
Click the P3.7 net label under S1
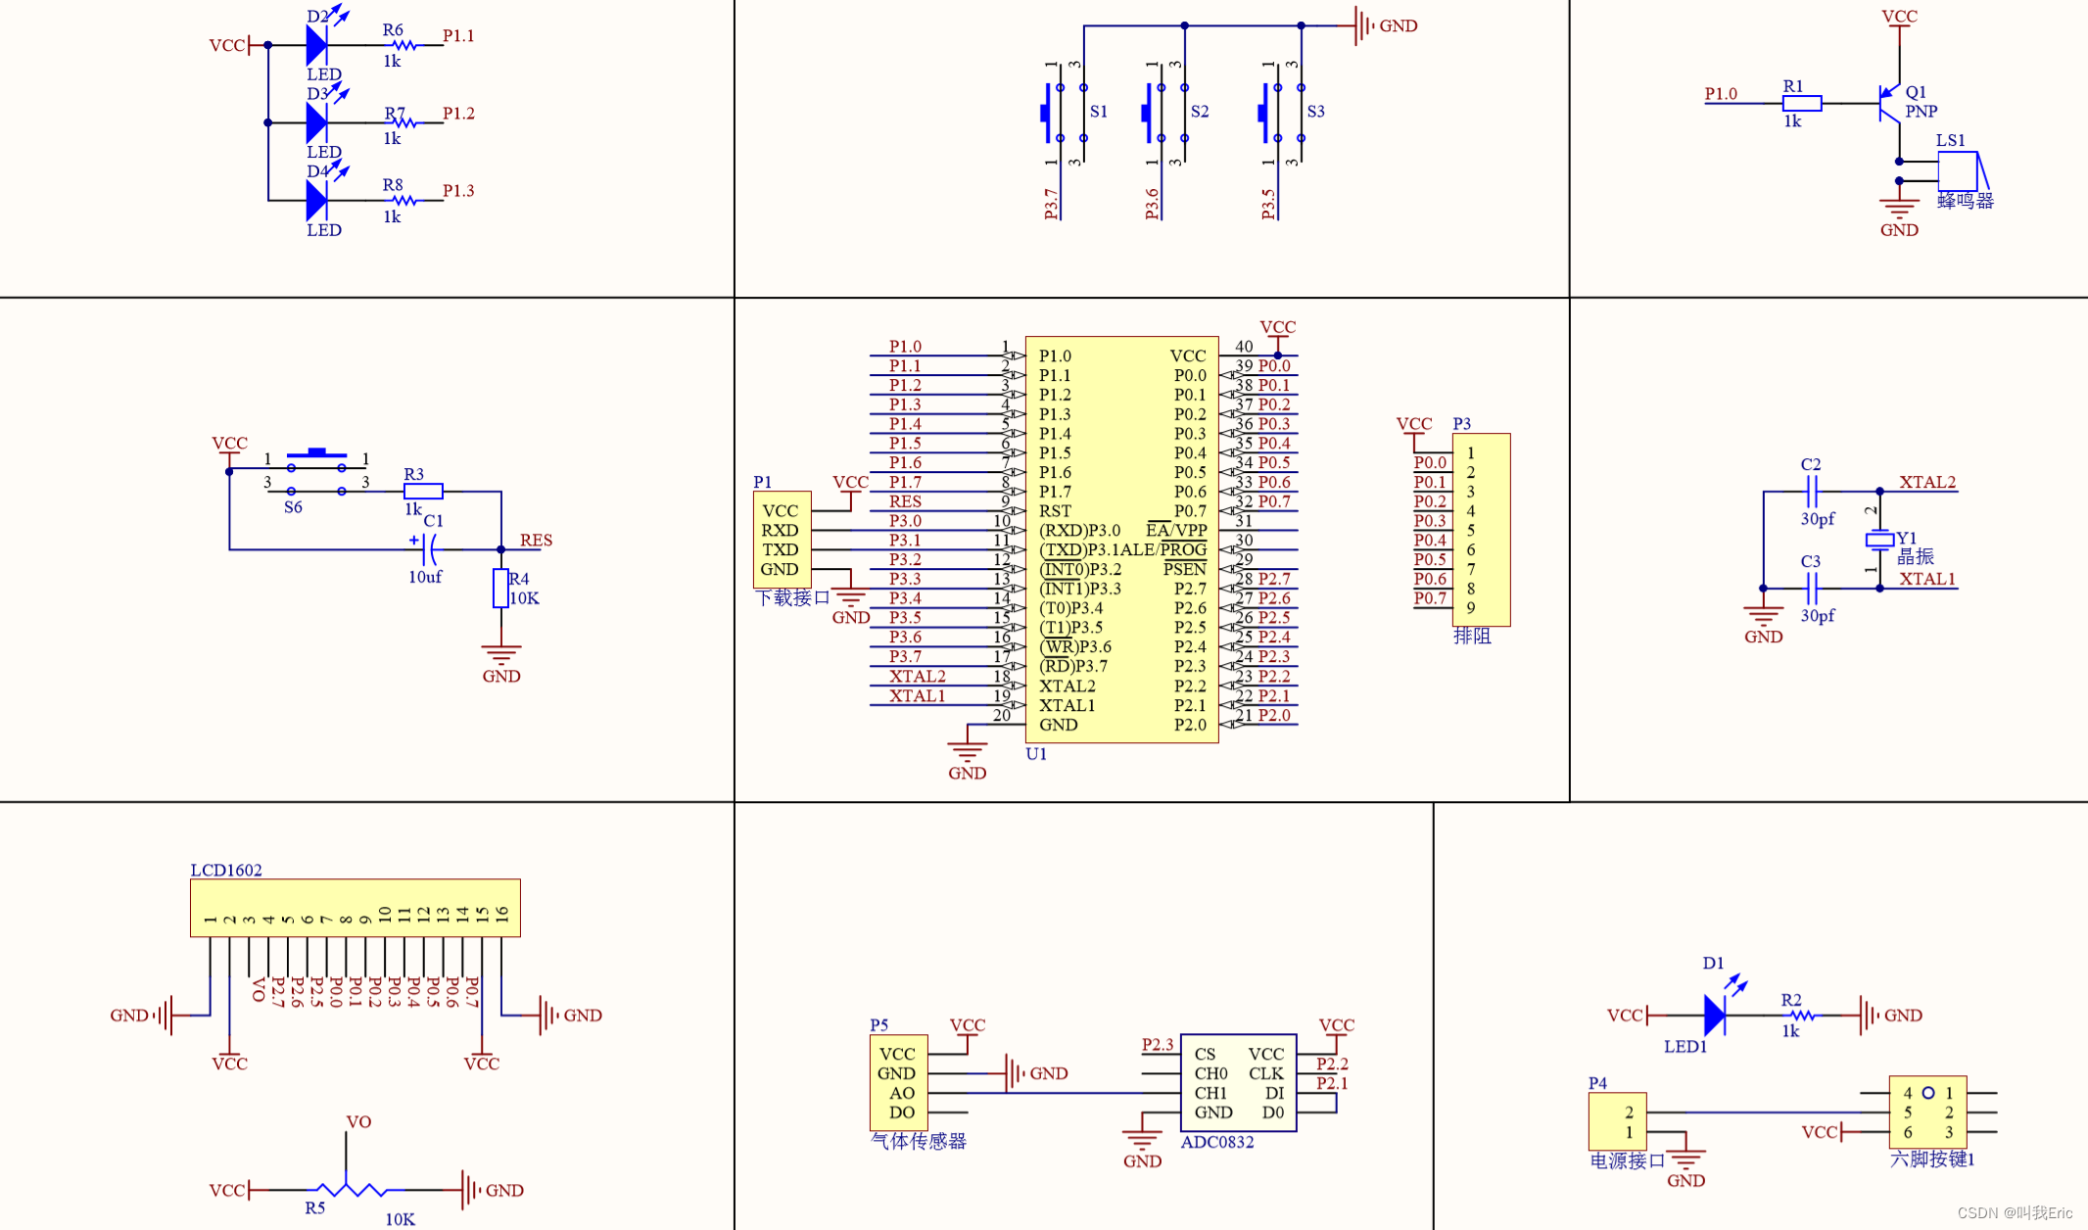pyautogui.click(x=1051, y=204)
